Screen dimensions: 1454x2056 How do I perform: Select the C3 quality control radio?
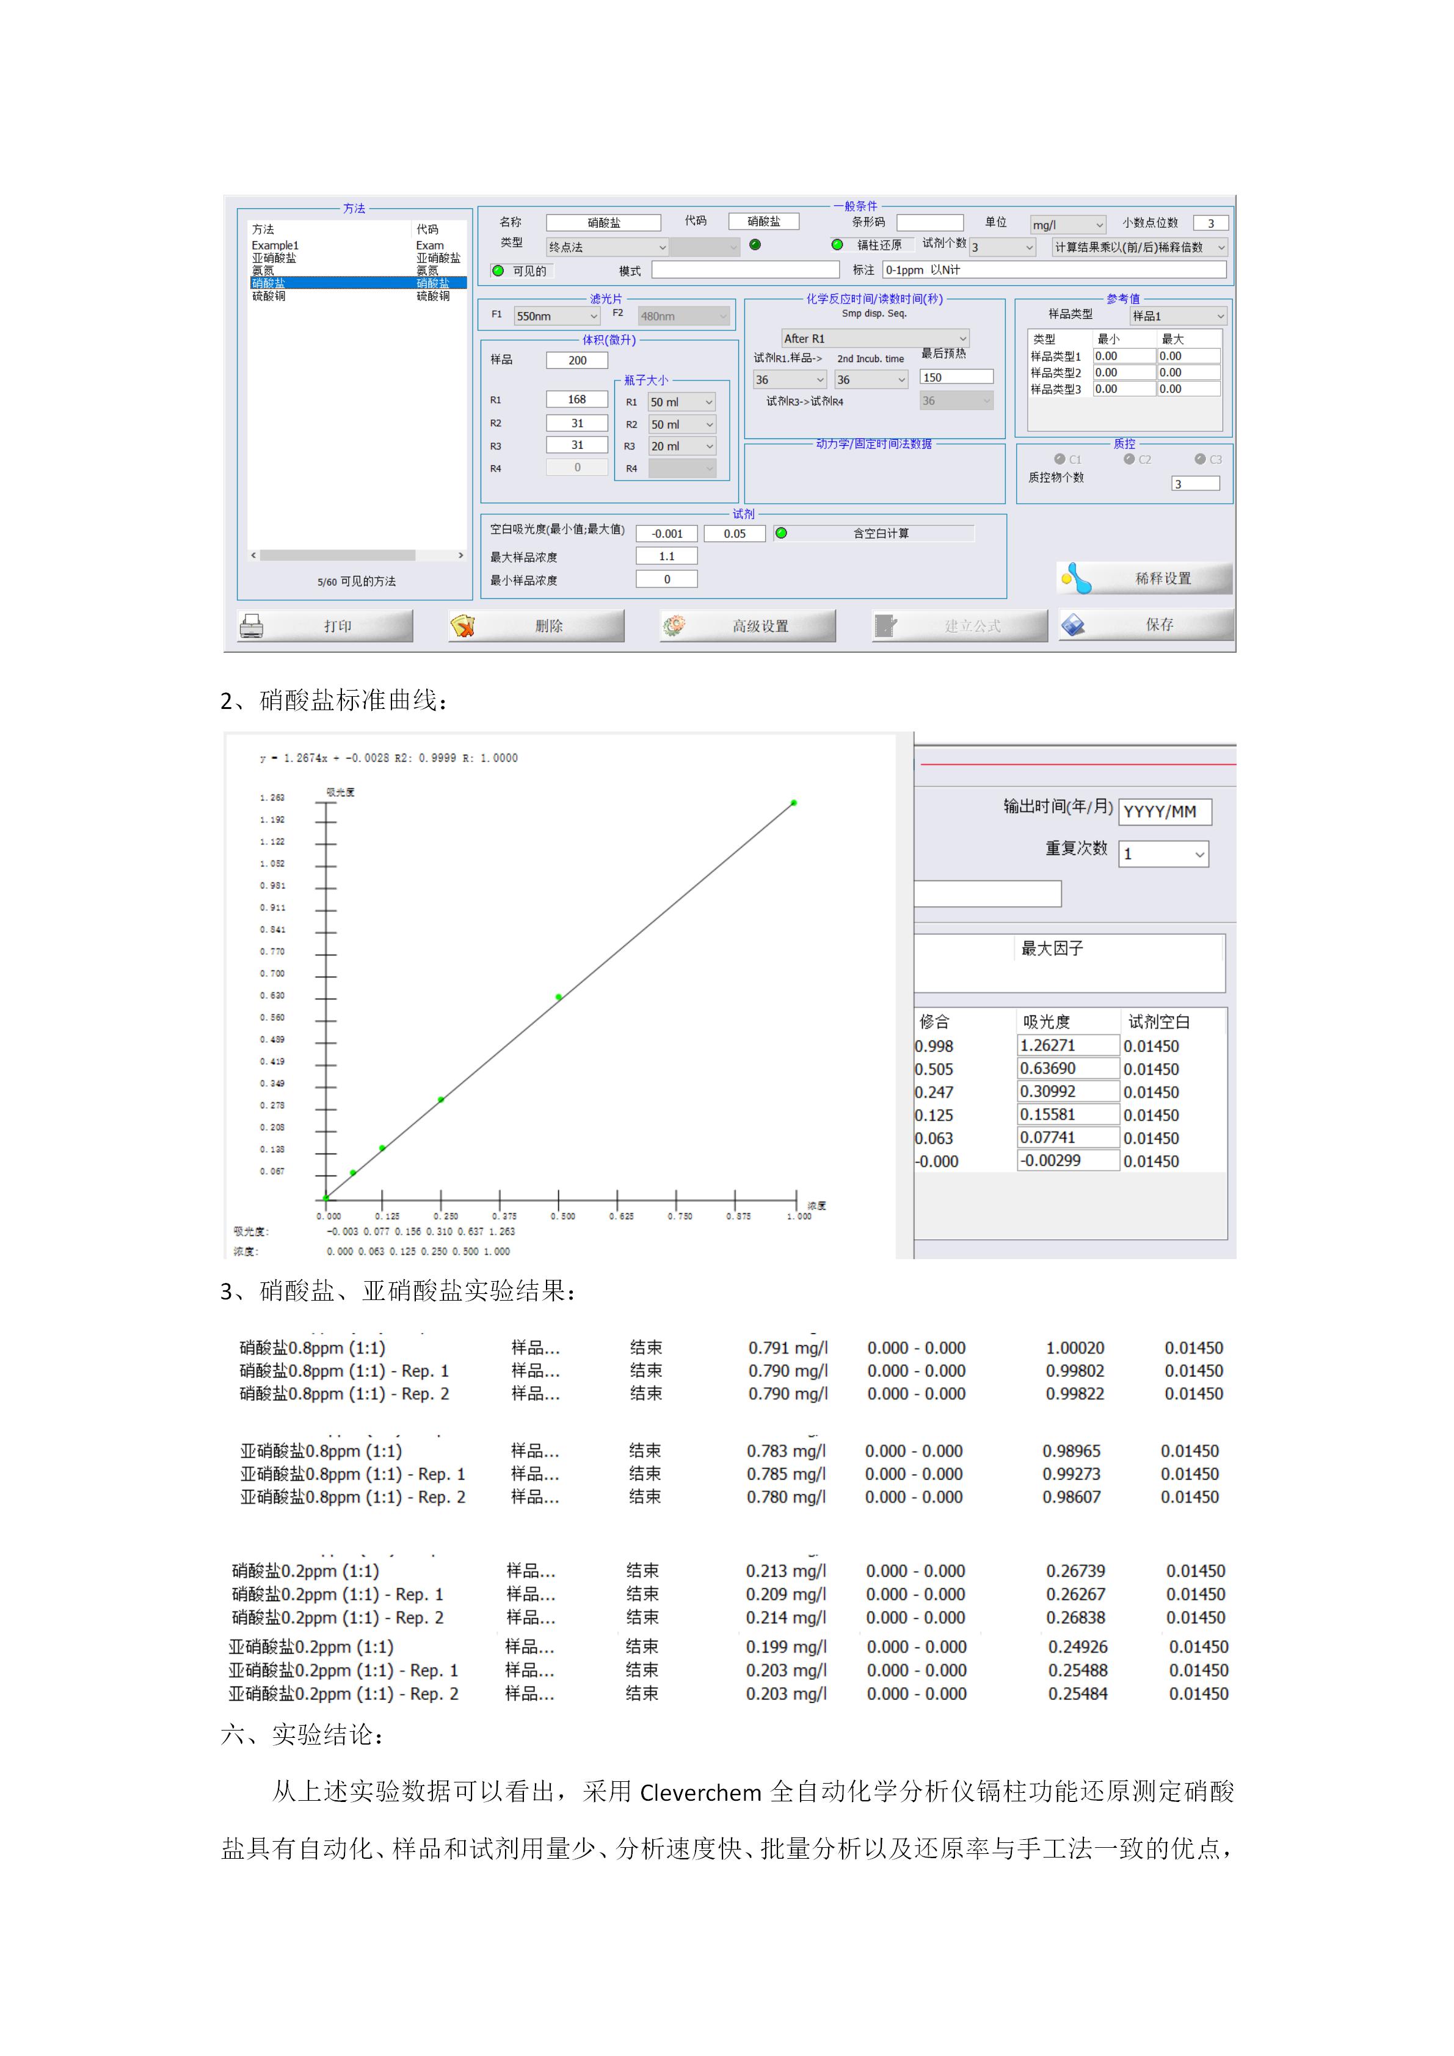point(1200,459)
